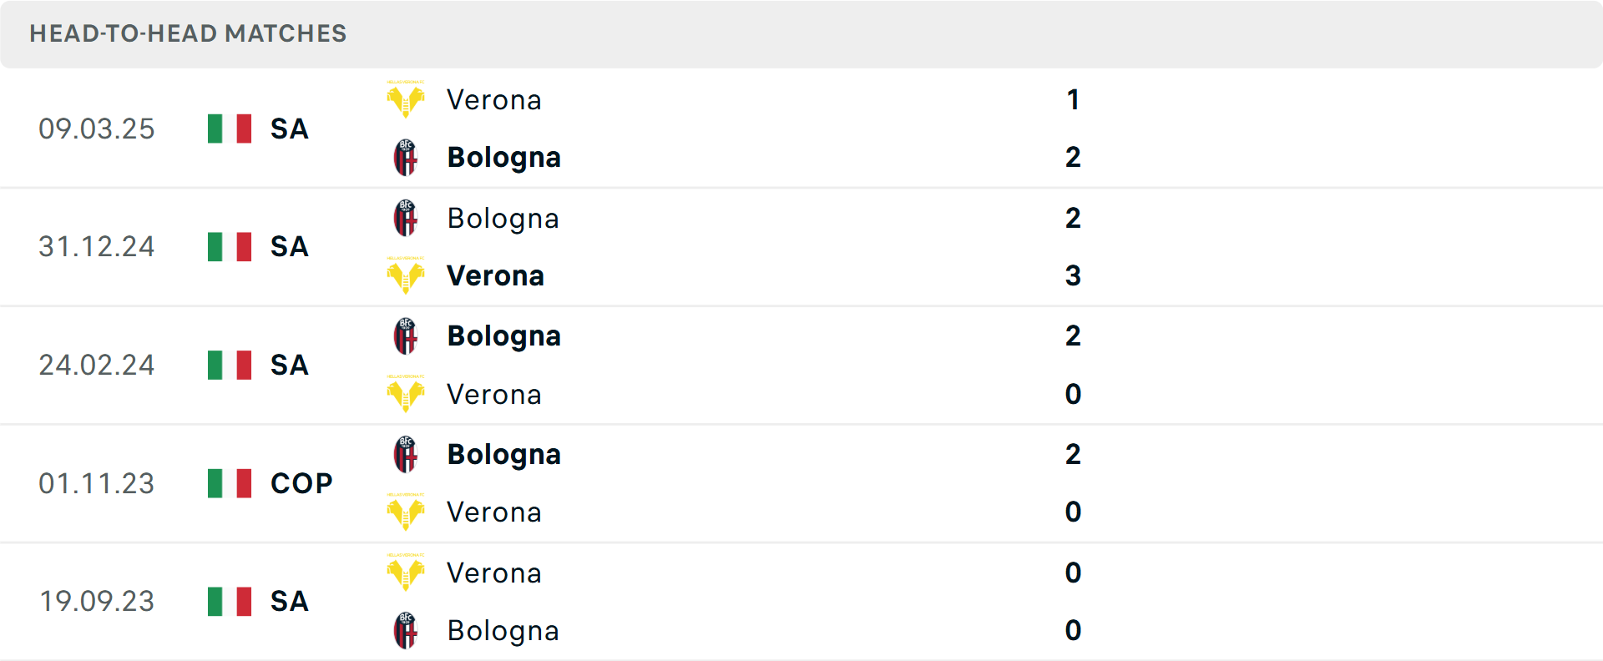Open Bologna team name in 19.09.23 match

(x=503, y=631)
